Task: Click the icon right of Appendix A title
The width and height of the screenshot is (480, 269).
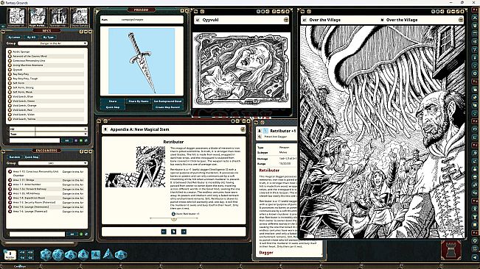Action: [x=243, y=129]
